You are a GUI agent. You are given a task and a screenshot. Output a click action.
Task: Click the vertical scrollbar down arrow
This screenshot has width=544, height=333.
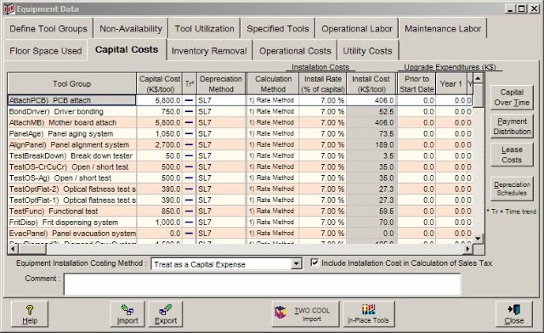(x=478, y=239)
